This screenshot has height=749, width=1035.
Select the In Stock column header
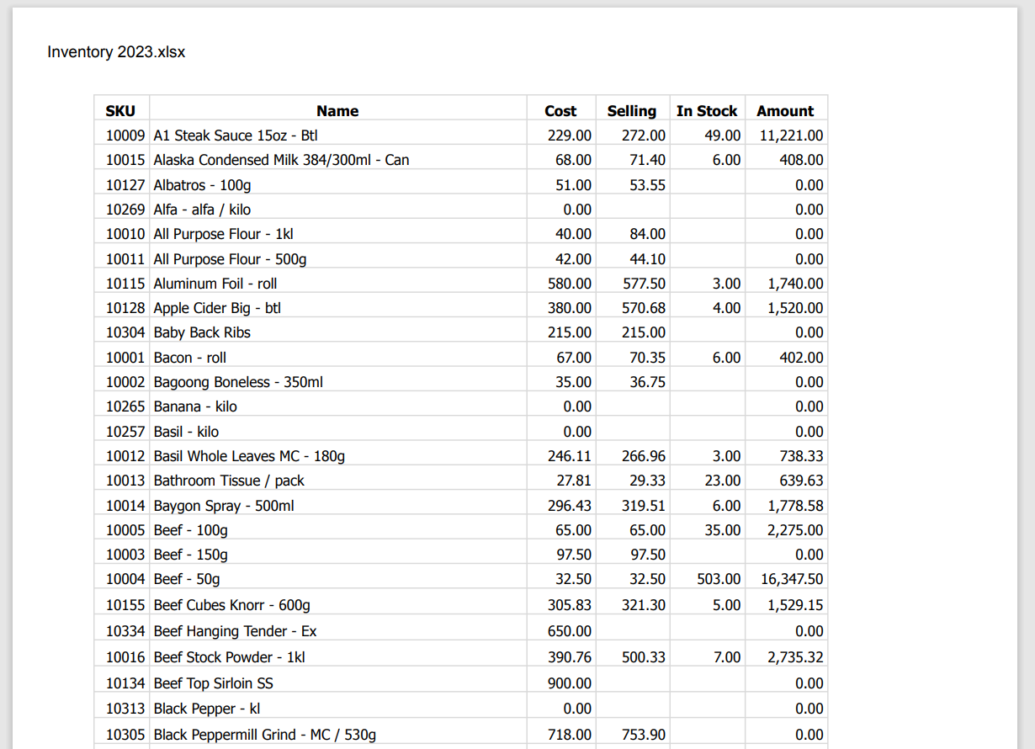(x=707, y=111)
